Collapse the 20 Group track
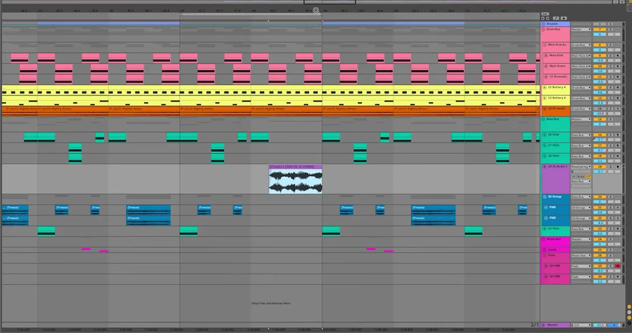 coord(545,197)
